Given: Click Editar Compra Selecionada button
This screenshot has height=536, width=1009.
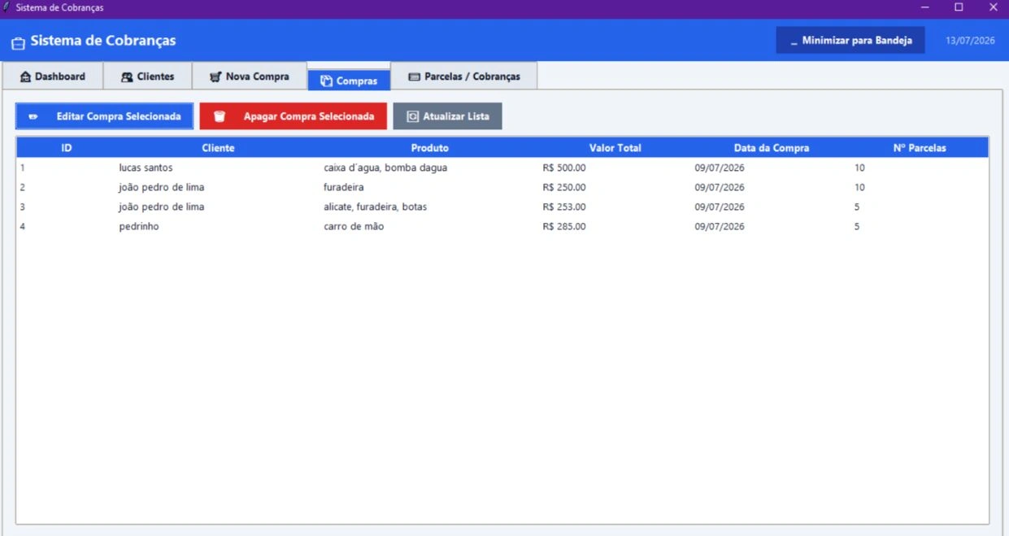Looking at the screenshot, I should [105, 116].
